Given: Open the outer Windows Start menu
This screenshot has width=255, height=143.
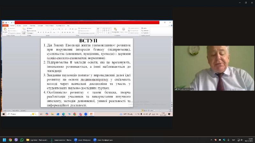Looking at the screenshot, I should coord(4,140).
